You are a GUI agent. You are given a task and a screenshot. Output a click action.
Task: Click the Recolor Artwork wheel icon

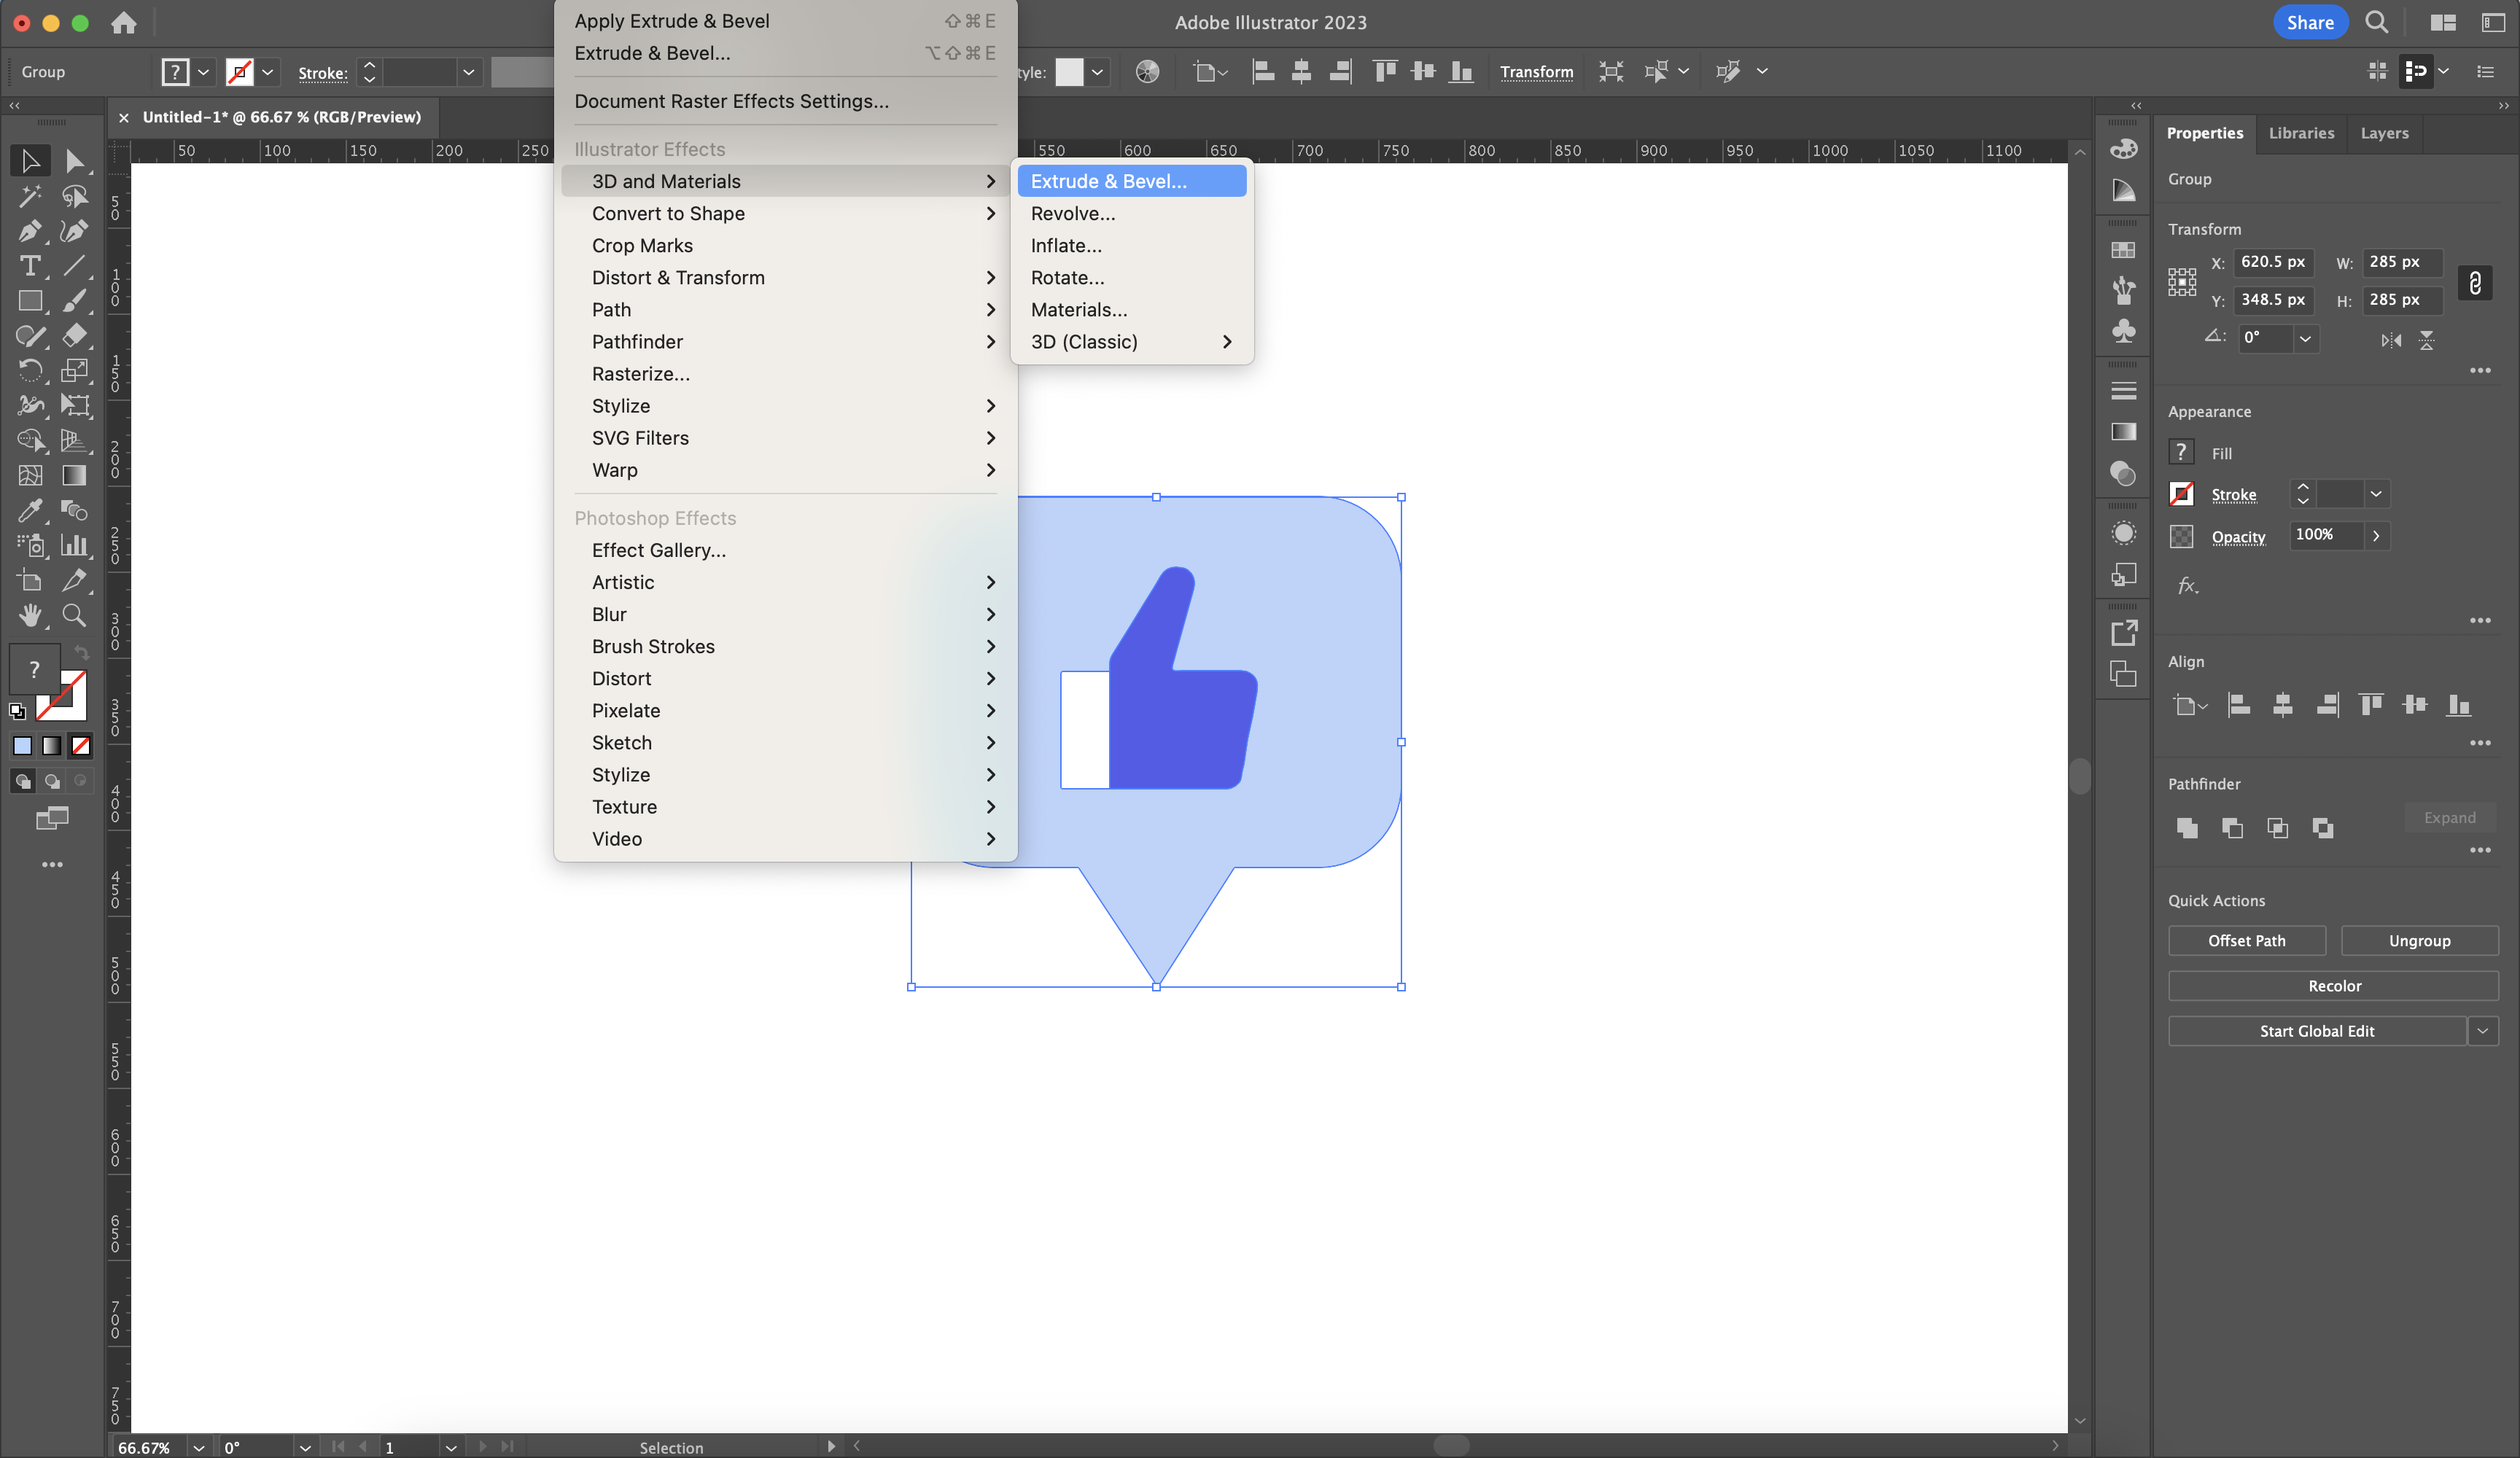[x=1148, y=72]
